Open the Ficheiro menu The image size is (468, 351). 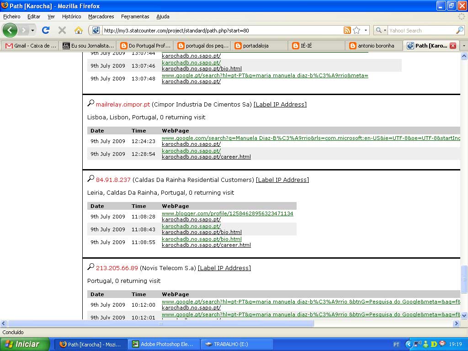(x=12, y=16)
